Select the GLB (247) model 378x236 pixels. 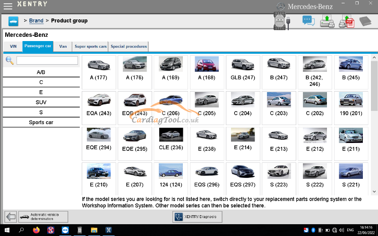[x=243, y=72]
